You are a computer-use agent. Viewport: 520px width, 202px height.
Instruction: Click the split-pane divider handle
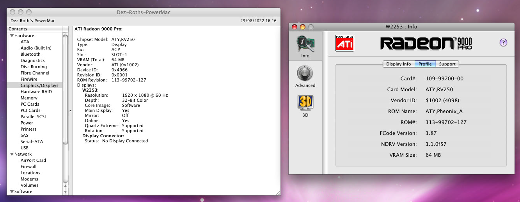pos(70,111)
